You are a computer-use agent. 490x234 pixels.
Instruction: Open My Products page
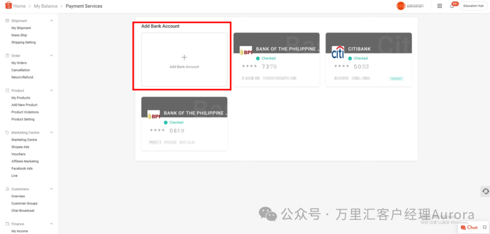tap(21, 98)
